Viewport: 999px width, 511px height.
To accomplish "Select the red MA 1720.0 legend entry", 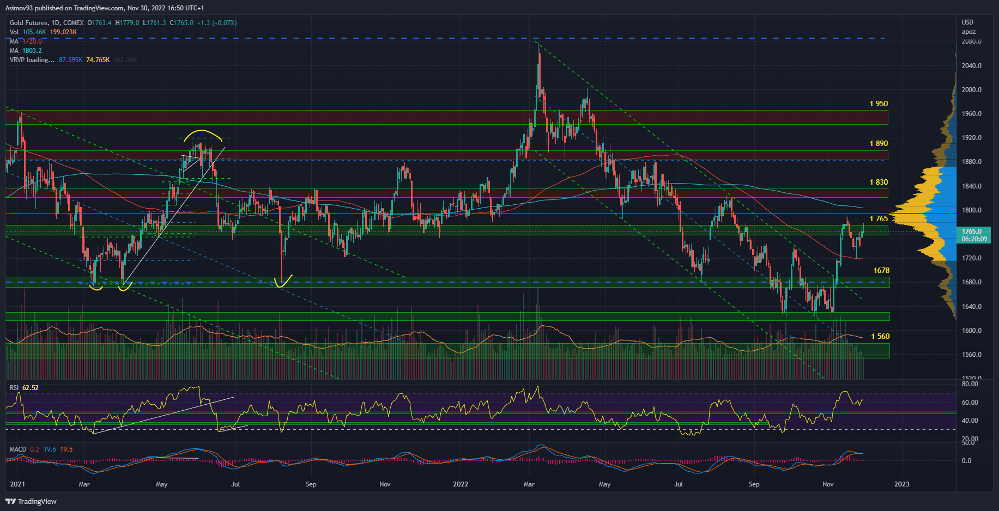I will click(x=26, y=41).
